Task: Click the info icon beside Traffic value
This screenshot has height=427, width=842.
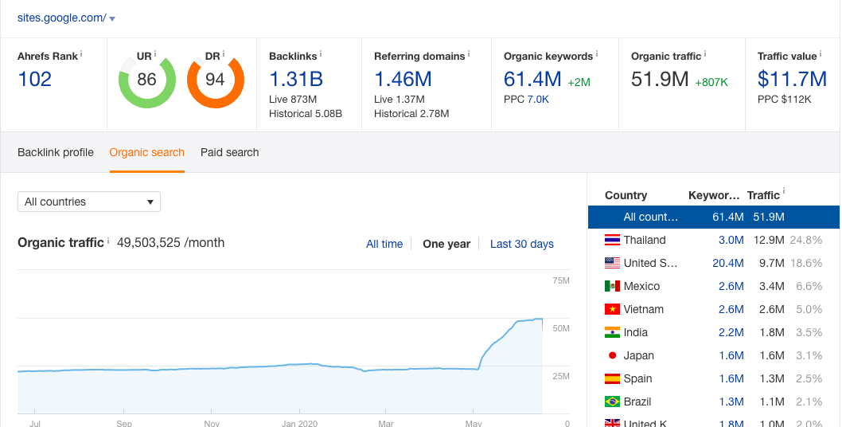Action: point(821,54)
